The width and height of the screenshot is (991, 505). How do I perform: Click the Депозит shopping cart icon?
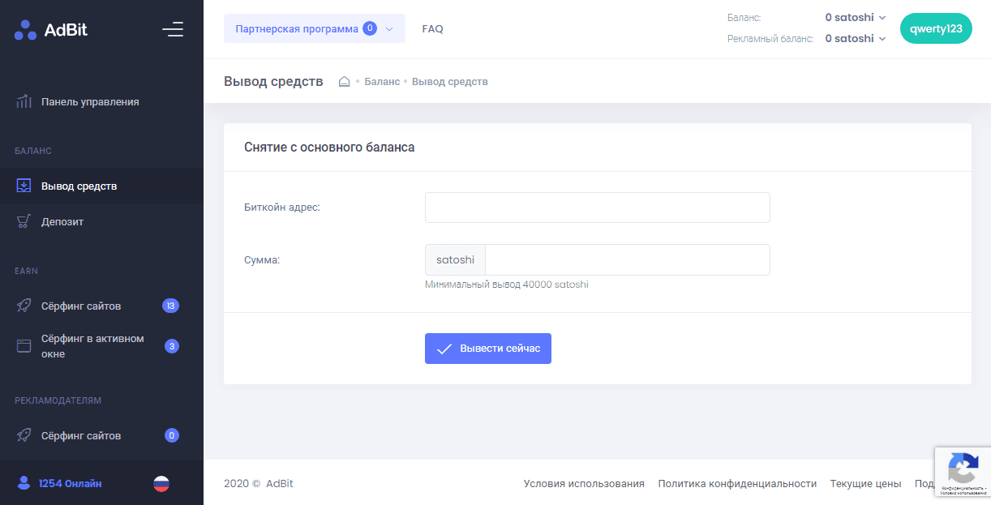(24, 221)
